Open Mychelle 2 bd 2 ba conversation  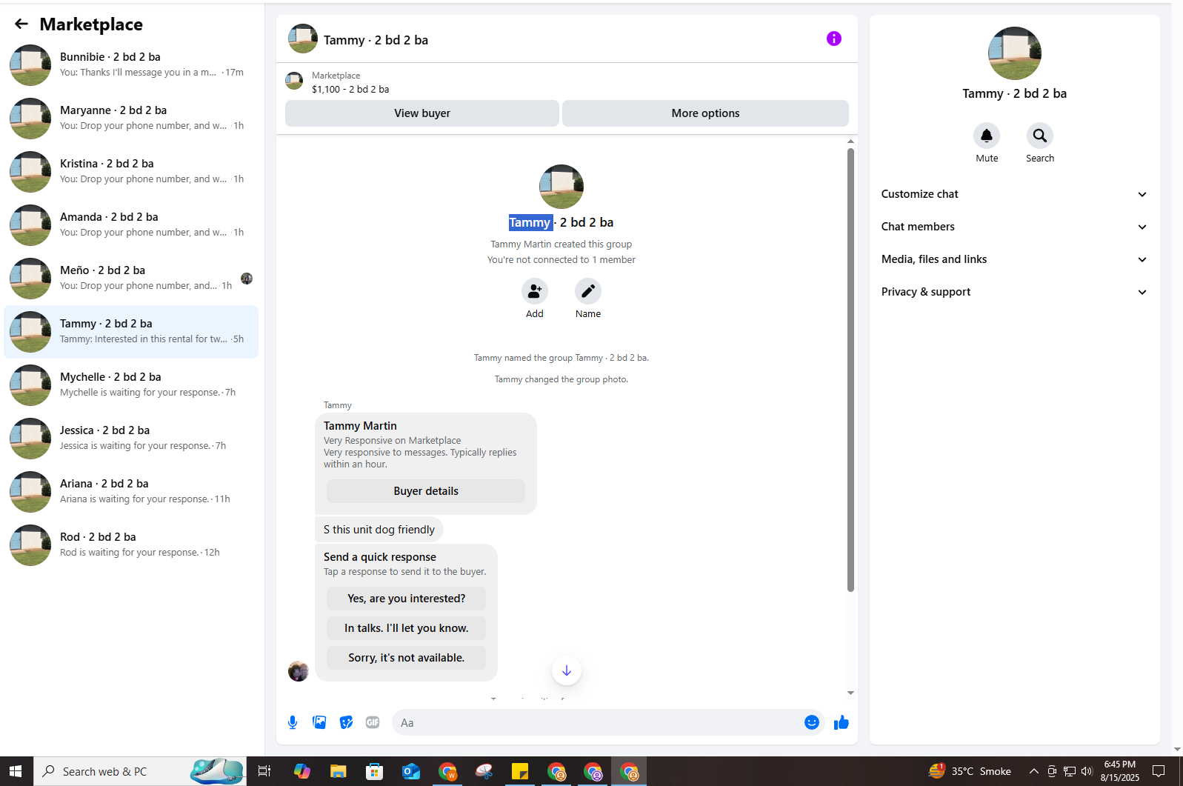click(x=131, y=385)
